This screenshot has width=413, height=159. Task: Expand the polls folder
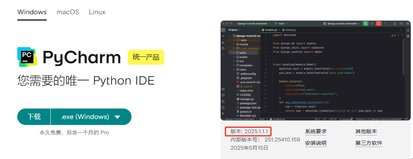[234, 53]
